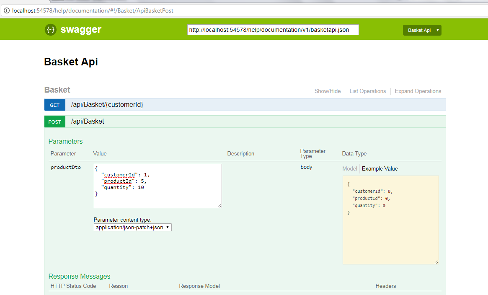Click the productDto parameter name
This screenshot has height=295, width=488.
click(66, 168)
